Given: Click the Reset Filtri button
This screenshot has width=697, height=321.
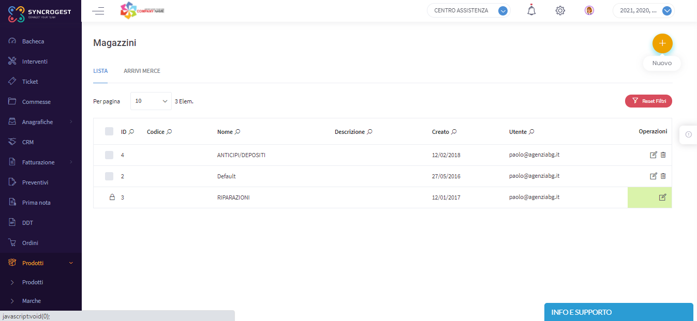Looking at the screenshot, I should pyautogui.click(x=648, y=101).
